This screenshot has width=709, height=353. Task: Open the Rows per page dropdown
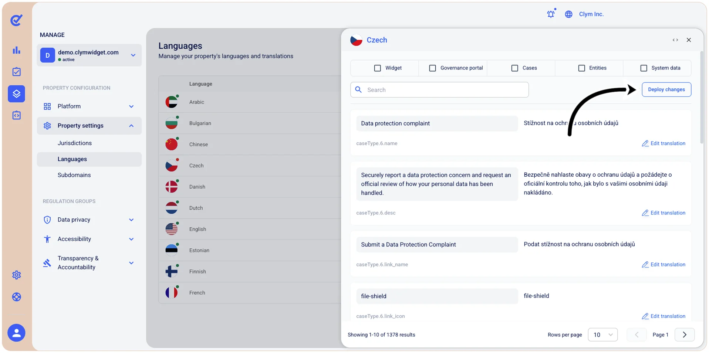click(x=602, y=335)
